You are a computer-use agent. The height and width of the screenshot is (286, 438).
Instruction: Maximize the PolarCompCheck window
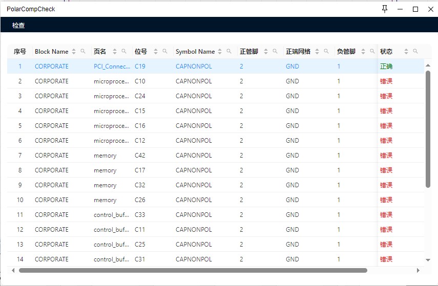tap(415, 9)
